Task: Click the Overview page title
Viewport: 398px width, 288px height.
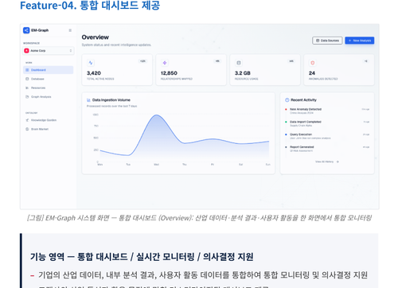Action: [96, 37]
